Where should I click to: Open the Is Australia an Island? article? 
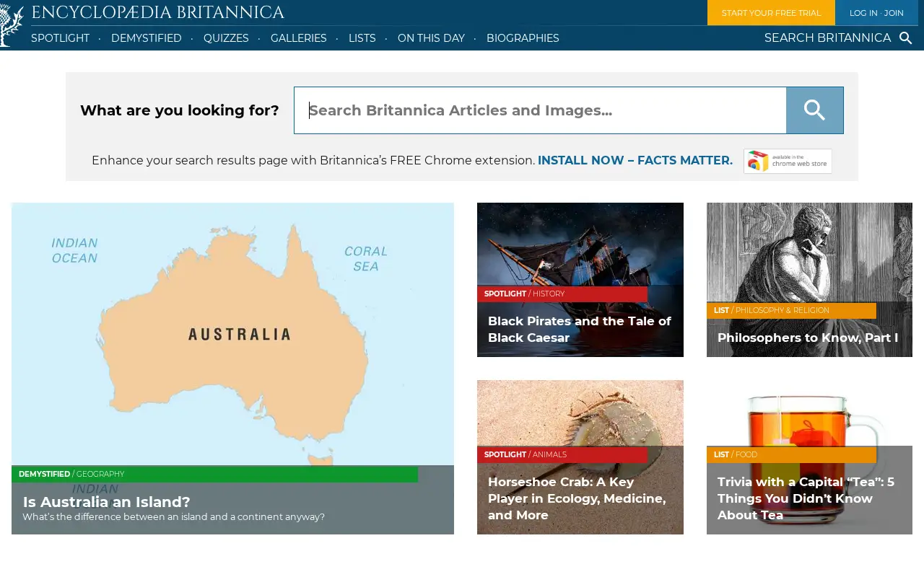click(x=107, y=502)
